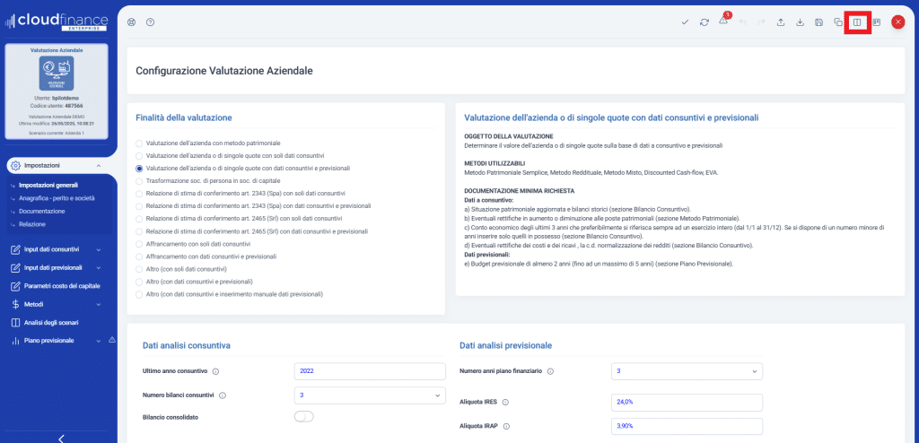Open Numero bilanci consuntivi dropdown

(370, 395)
